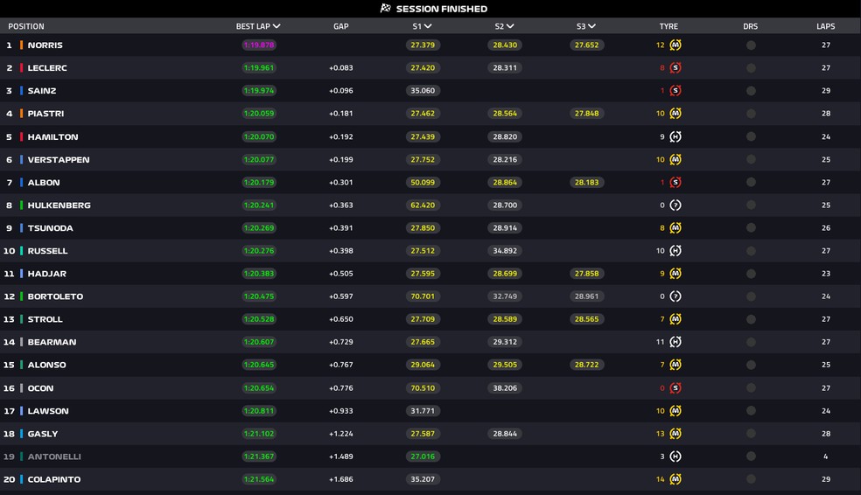Screen dimensions: 861x495
Task: Click Hadjar's medium tyre icon
Action: pyautogui.click(x=675, y=273)
